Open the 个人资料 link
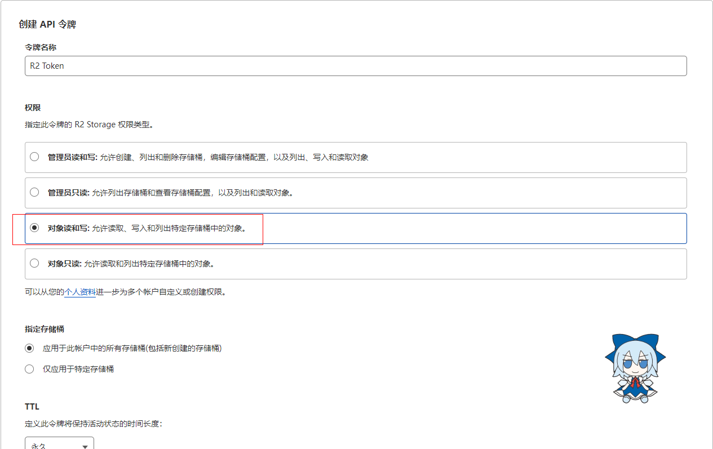This screenshot has width=713, height=449. coord(80,292)
